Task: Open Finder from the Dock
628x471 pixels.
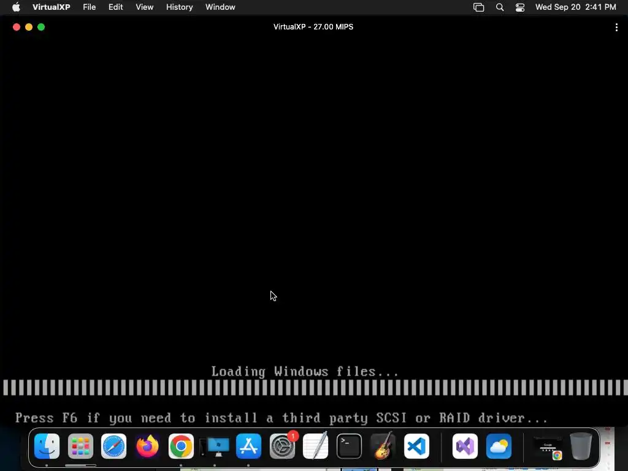Action: coord(47,446)
